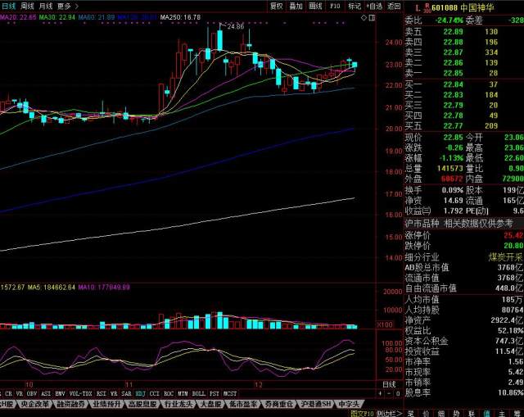The height and width of the screenshot is (417, 524).
Task: Click the 价 bottom tab
Action: coord(426,414)
